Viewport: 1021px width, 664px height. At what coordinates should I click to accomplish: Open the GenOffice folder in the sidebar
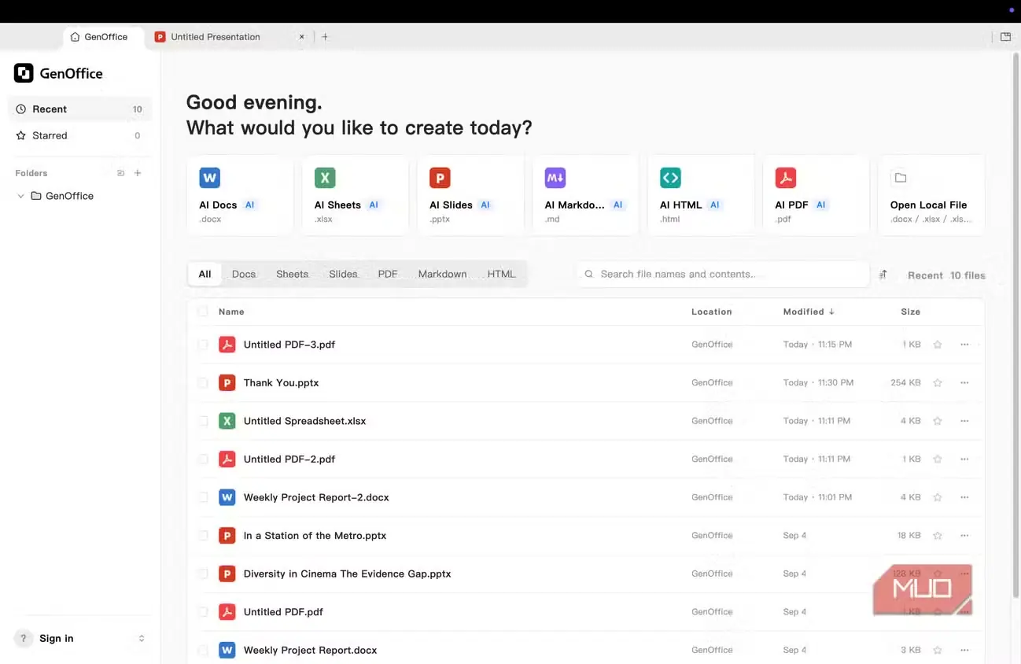(x=69, y=196)
